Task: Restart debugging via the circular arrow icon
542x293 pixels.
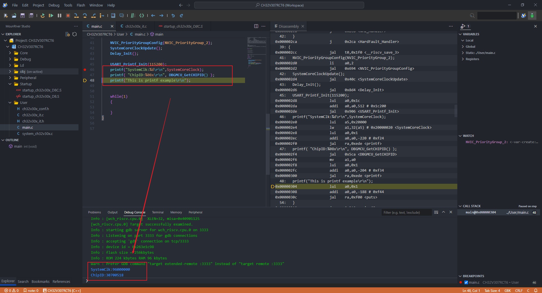Action: pos(43,16)
